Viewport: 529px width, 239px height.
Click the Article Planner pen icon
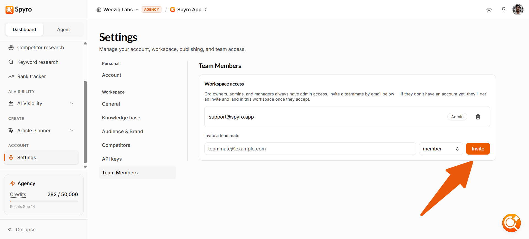click(x=11, y=130)
